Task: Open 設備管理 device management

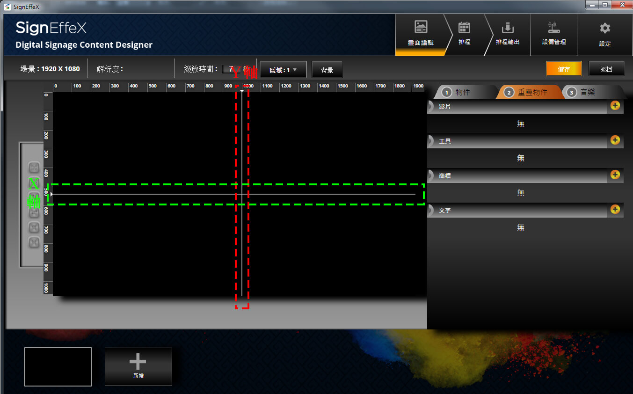Action: pos(554,34)
